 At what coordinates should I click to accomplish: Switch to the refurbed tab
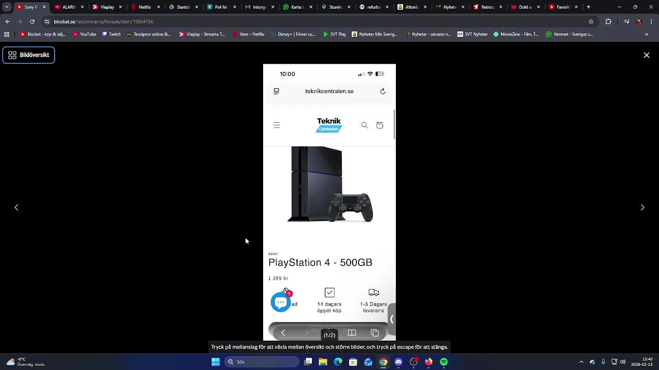[374, 7]
